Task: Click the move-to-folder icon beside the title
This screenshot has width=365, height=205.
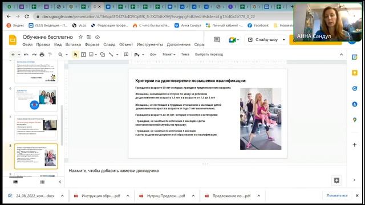Action: pos(89,37)
